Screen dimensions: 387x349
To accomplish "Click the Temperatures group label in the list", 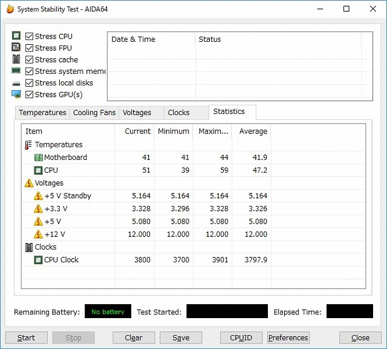I will [59, 145].
